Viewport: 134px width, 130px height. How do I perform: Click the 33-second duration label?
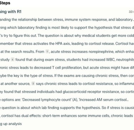(x=131, y=12)
